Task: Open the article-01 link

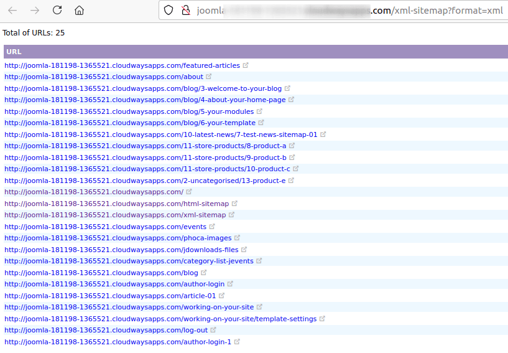Action: pyautogui.click(x=110, y=296)
